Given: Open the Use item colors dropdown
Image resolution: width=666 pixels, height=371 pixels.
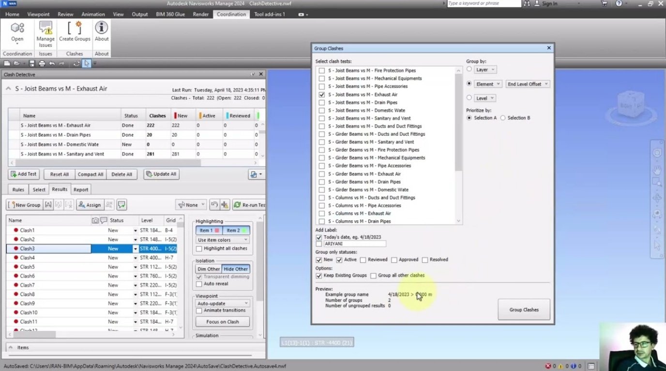Looking at the screenshot, I should tap(223, 240).
